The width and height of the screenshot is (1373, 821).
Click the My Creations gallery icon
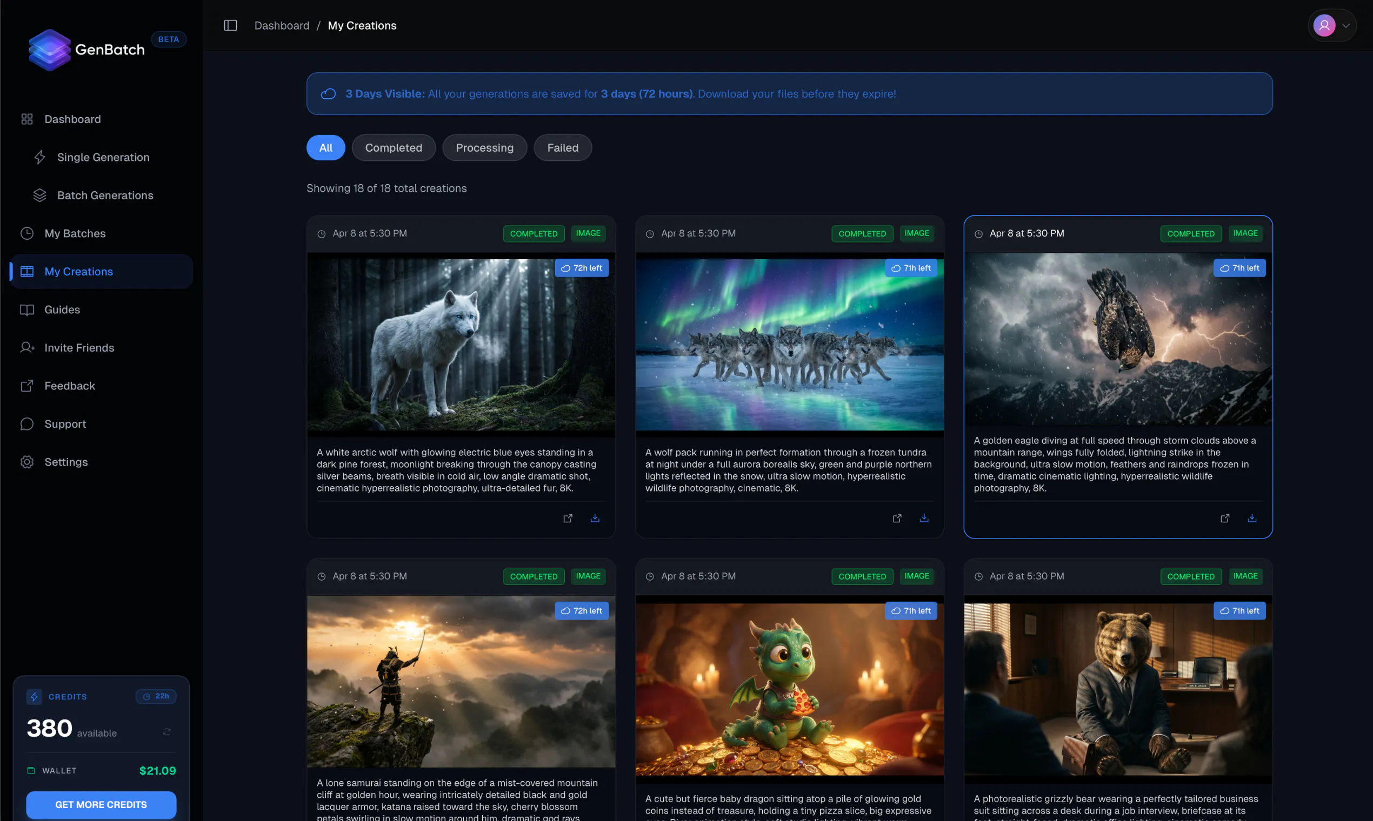tap(27, 272)
